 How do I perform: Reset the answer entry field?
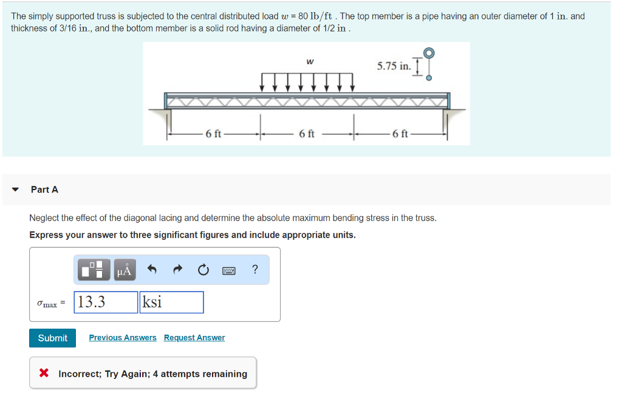(203, 270)
